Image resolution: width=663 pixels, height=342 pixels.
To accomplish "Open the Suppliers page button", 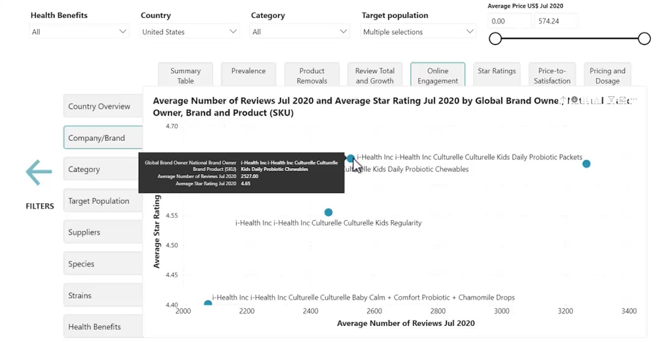I will (x=103, y=232).
